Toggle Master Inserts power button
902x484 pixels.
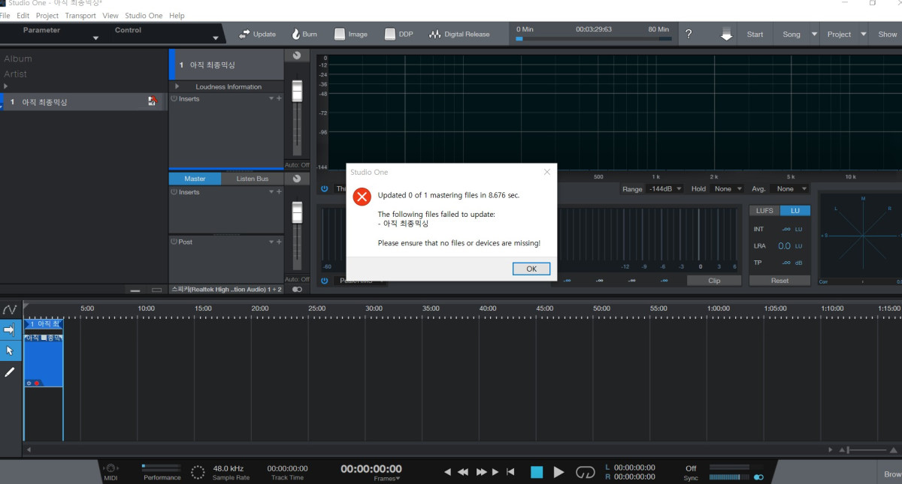point(174,192)
